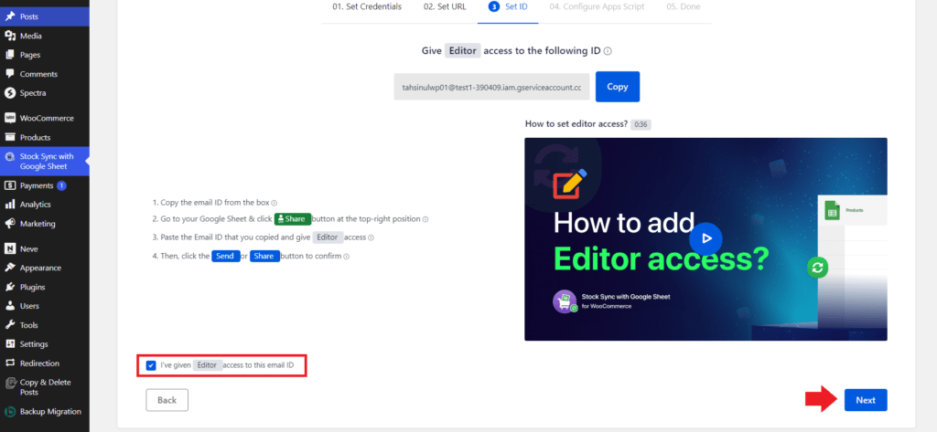Select the '3 Set ID' step tab
The height and width of the screenshot is (432, 937).
[508, 6]
